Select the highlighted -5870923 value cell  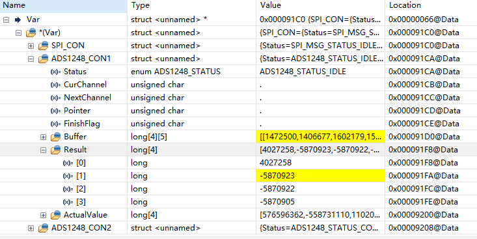click(x=320, y=176)
